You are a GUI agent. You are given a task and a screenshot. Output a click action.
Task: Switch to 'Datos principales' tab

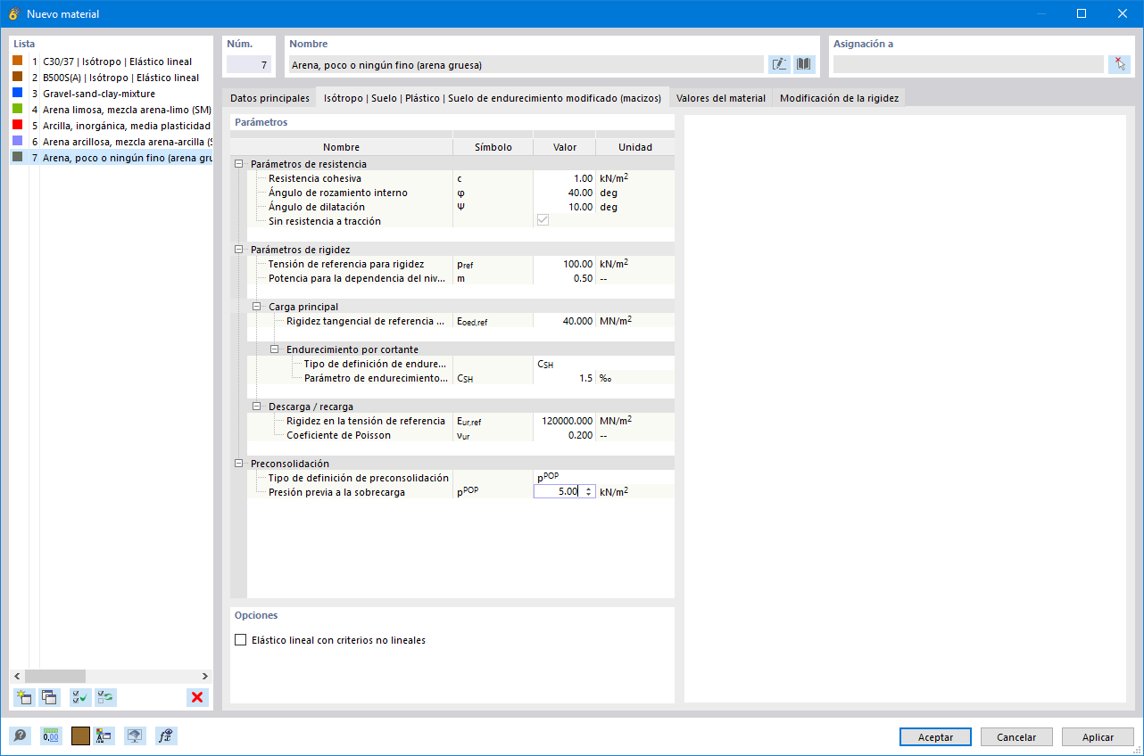[269, 98]
